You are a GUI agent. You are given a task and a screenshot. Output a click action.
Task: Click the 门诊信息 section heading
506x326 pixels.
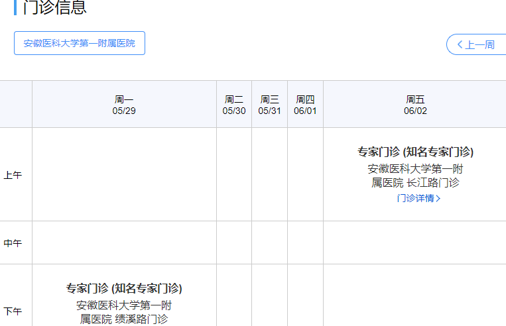click(x=54, y=7)
